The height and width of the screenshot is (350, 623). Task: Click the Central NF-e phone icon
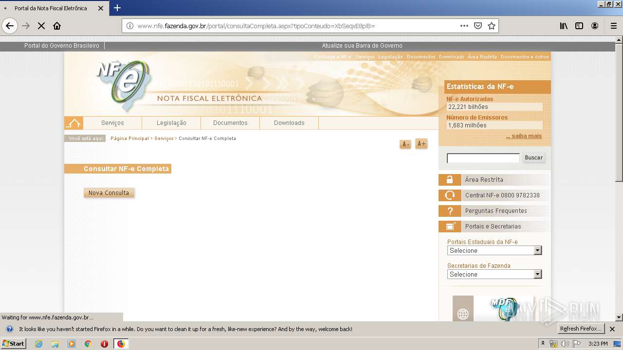(x=450, y=195)
